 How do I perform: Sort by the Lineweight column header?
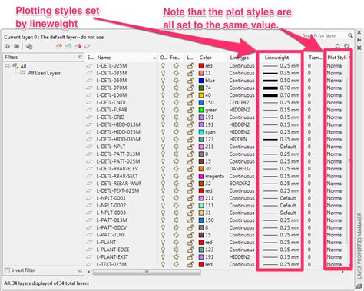point(280,58)
